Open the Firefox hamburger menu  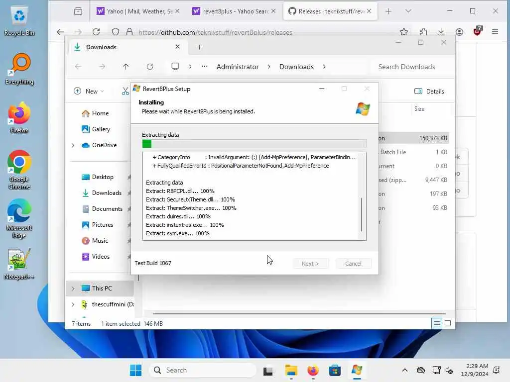pyautogui.click(x=495, y=32)
